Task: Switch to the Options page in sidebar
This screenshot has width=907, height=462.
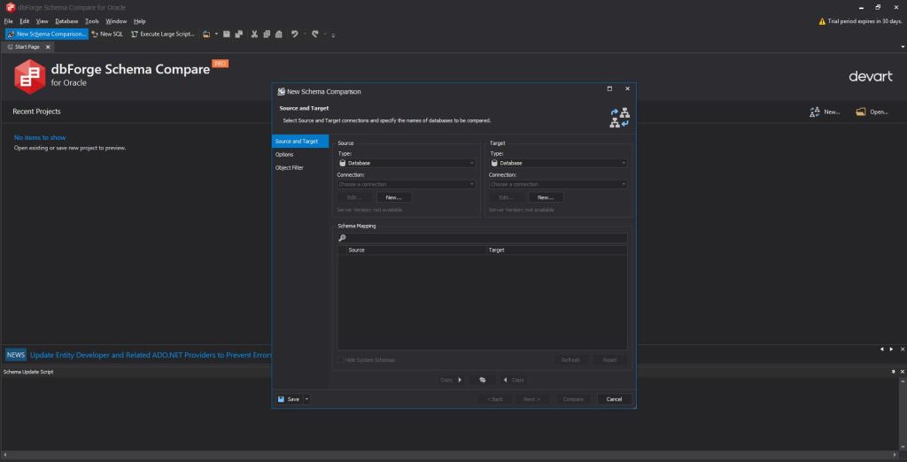Action: click(284, 154)
